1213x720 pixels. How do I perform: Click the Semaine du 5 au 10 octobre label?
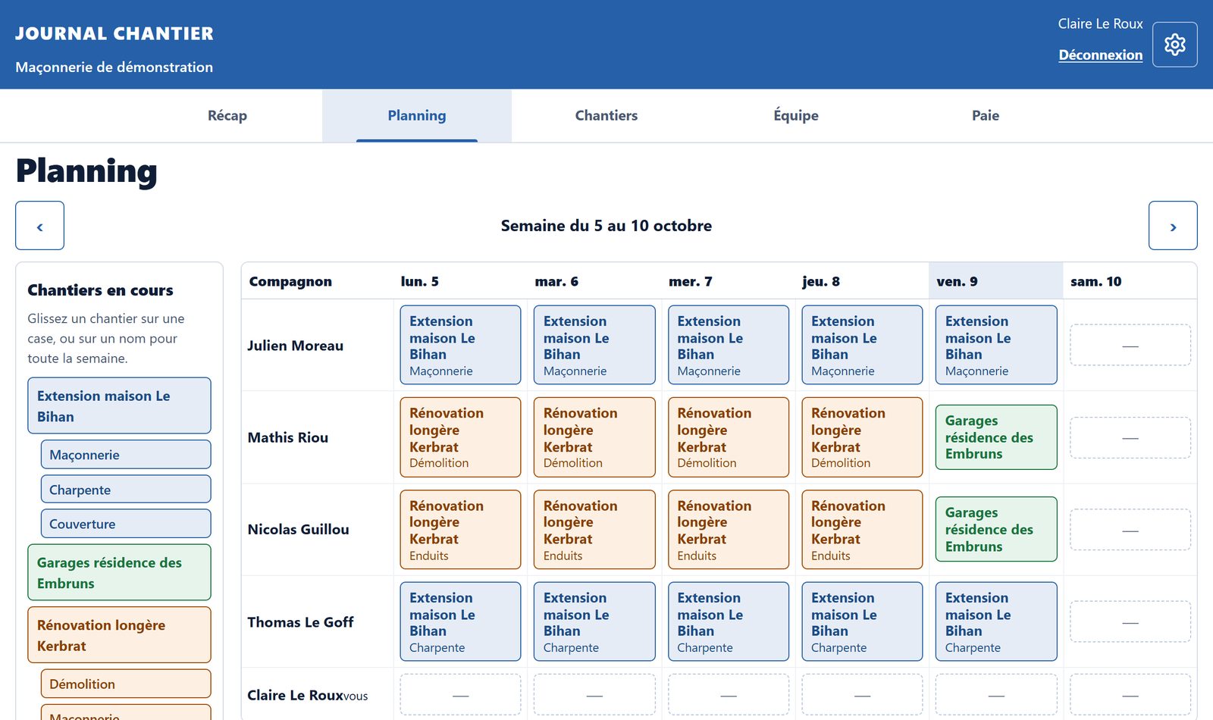[606, 226]
